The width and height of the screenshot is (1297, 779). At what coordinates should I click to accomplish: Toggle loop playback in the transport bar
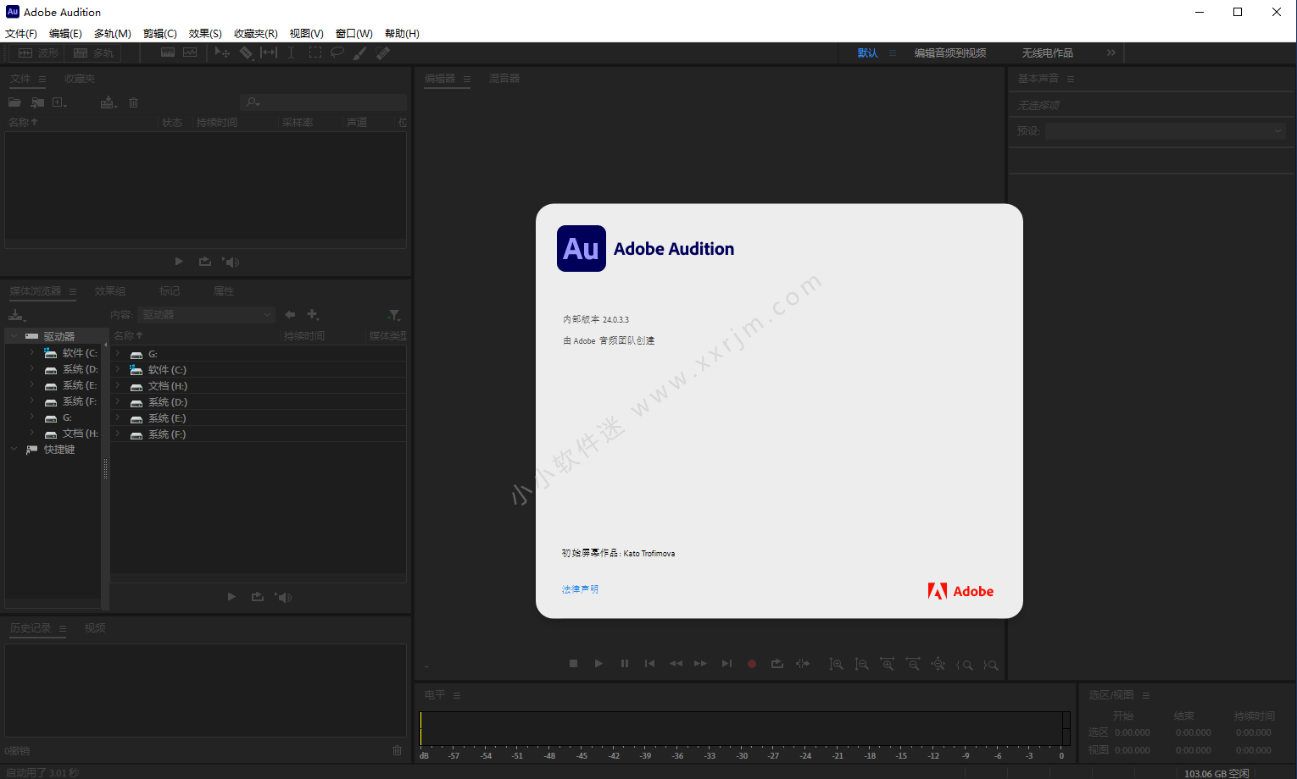[777, 664]
